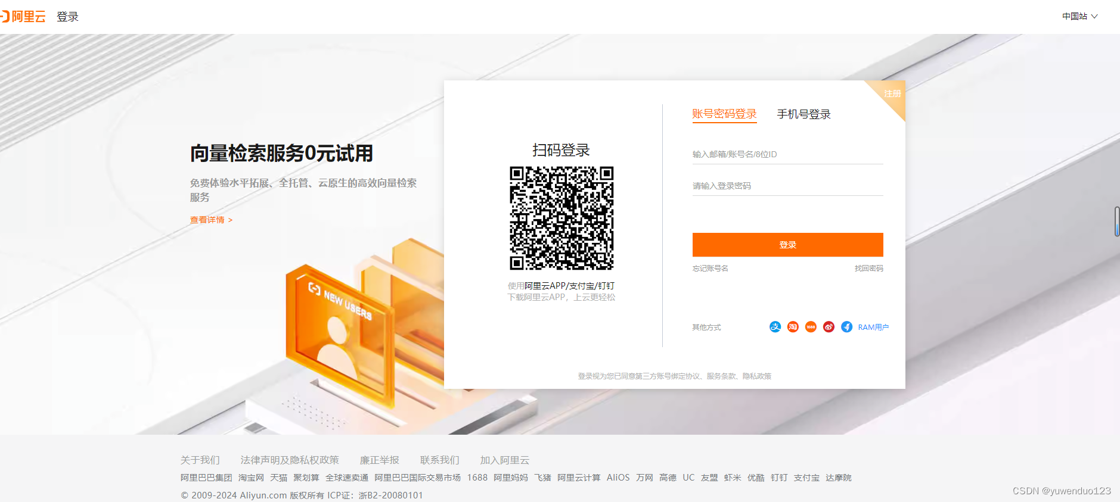The height and width of the screenshot is (502, 1120).
Task: Click the 向量检索服务0元试用 headline
Action: pos(281,153)
